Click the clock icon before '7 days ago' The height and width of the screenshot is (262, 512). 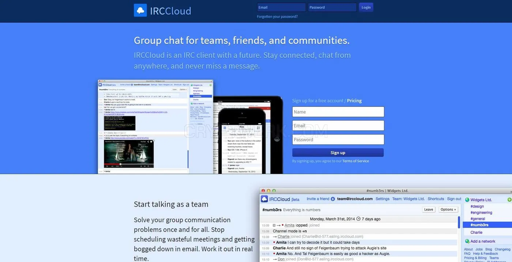[358, 219]
